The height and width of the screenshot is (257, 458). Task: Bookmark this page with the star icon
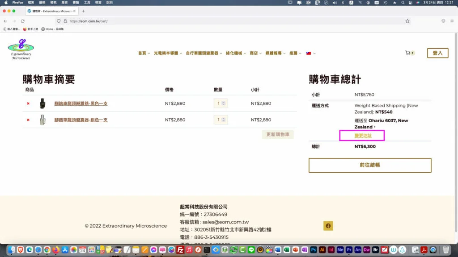click(x=407, y=21)
